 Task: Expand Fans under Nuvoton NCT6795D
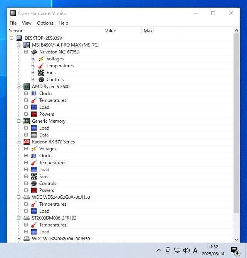tap(33, 73)
